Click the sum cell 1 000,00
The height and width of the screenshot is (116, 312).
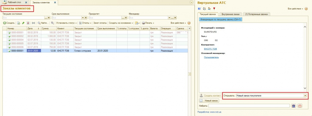pyautogui.click(x=48, y=36)
